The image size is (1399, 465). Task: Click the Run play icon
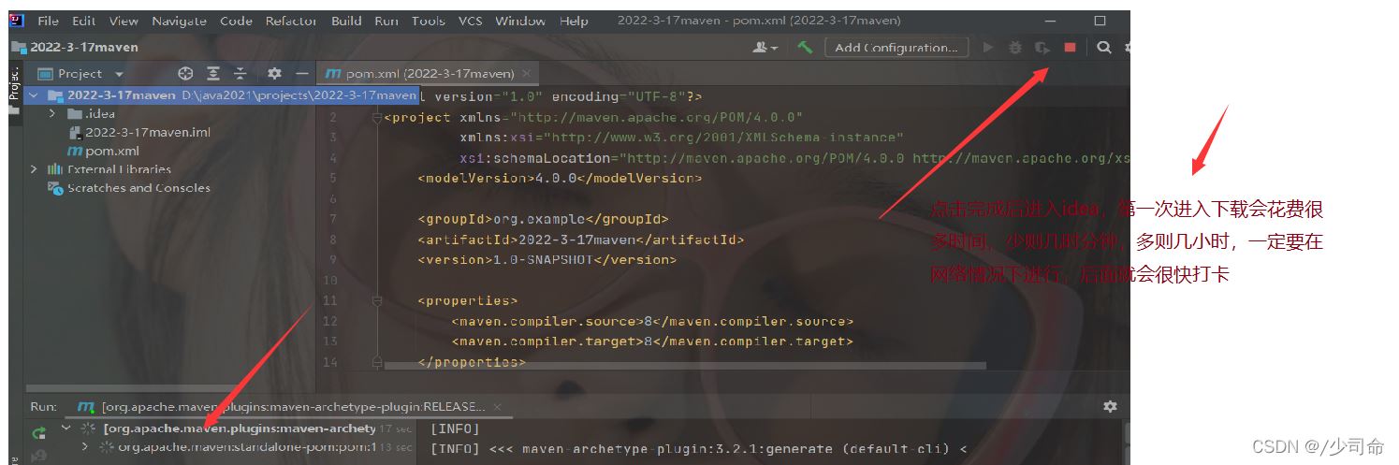(x=987, y=47)
